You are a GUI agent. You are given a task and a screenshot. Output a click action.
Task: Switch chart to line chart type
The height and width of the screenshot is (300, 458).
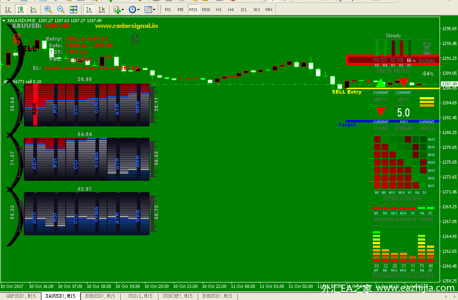(x=33, y=9)
